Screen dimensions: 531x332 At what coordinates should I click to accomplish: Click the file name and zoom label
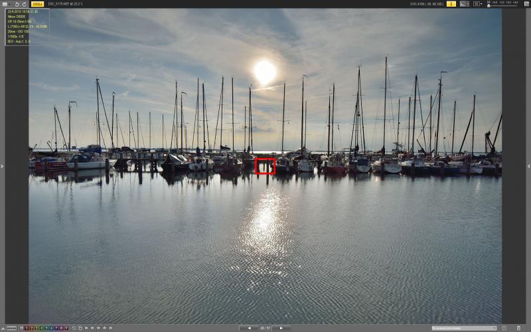coord(65,4)
